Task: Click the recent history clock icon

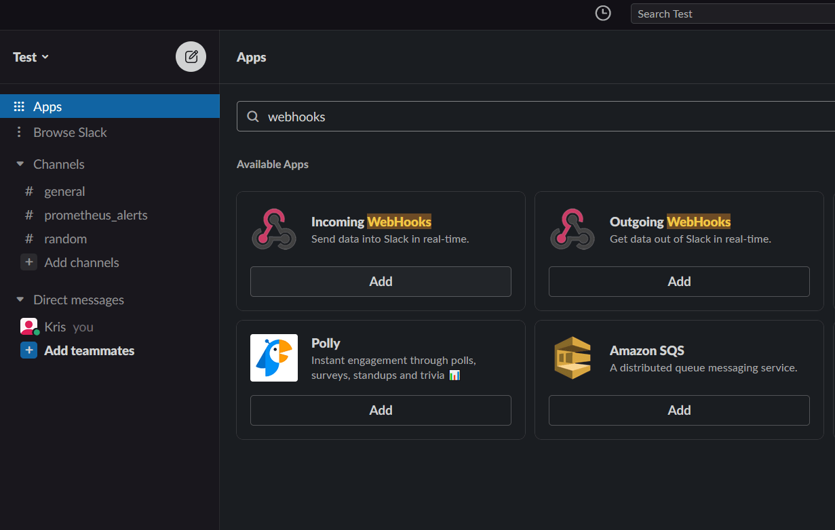Action: click(602, 13)
